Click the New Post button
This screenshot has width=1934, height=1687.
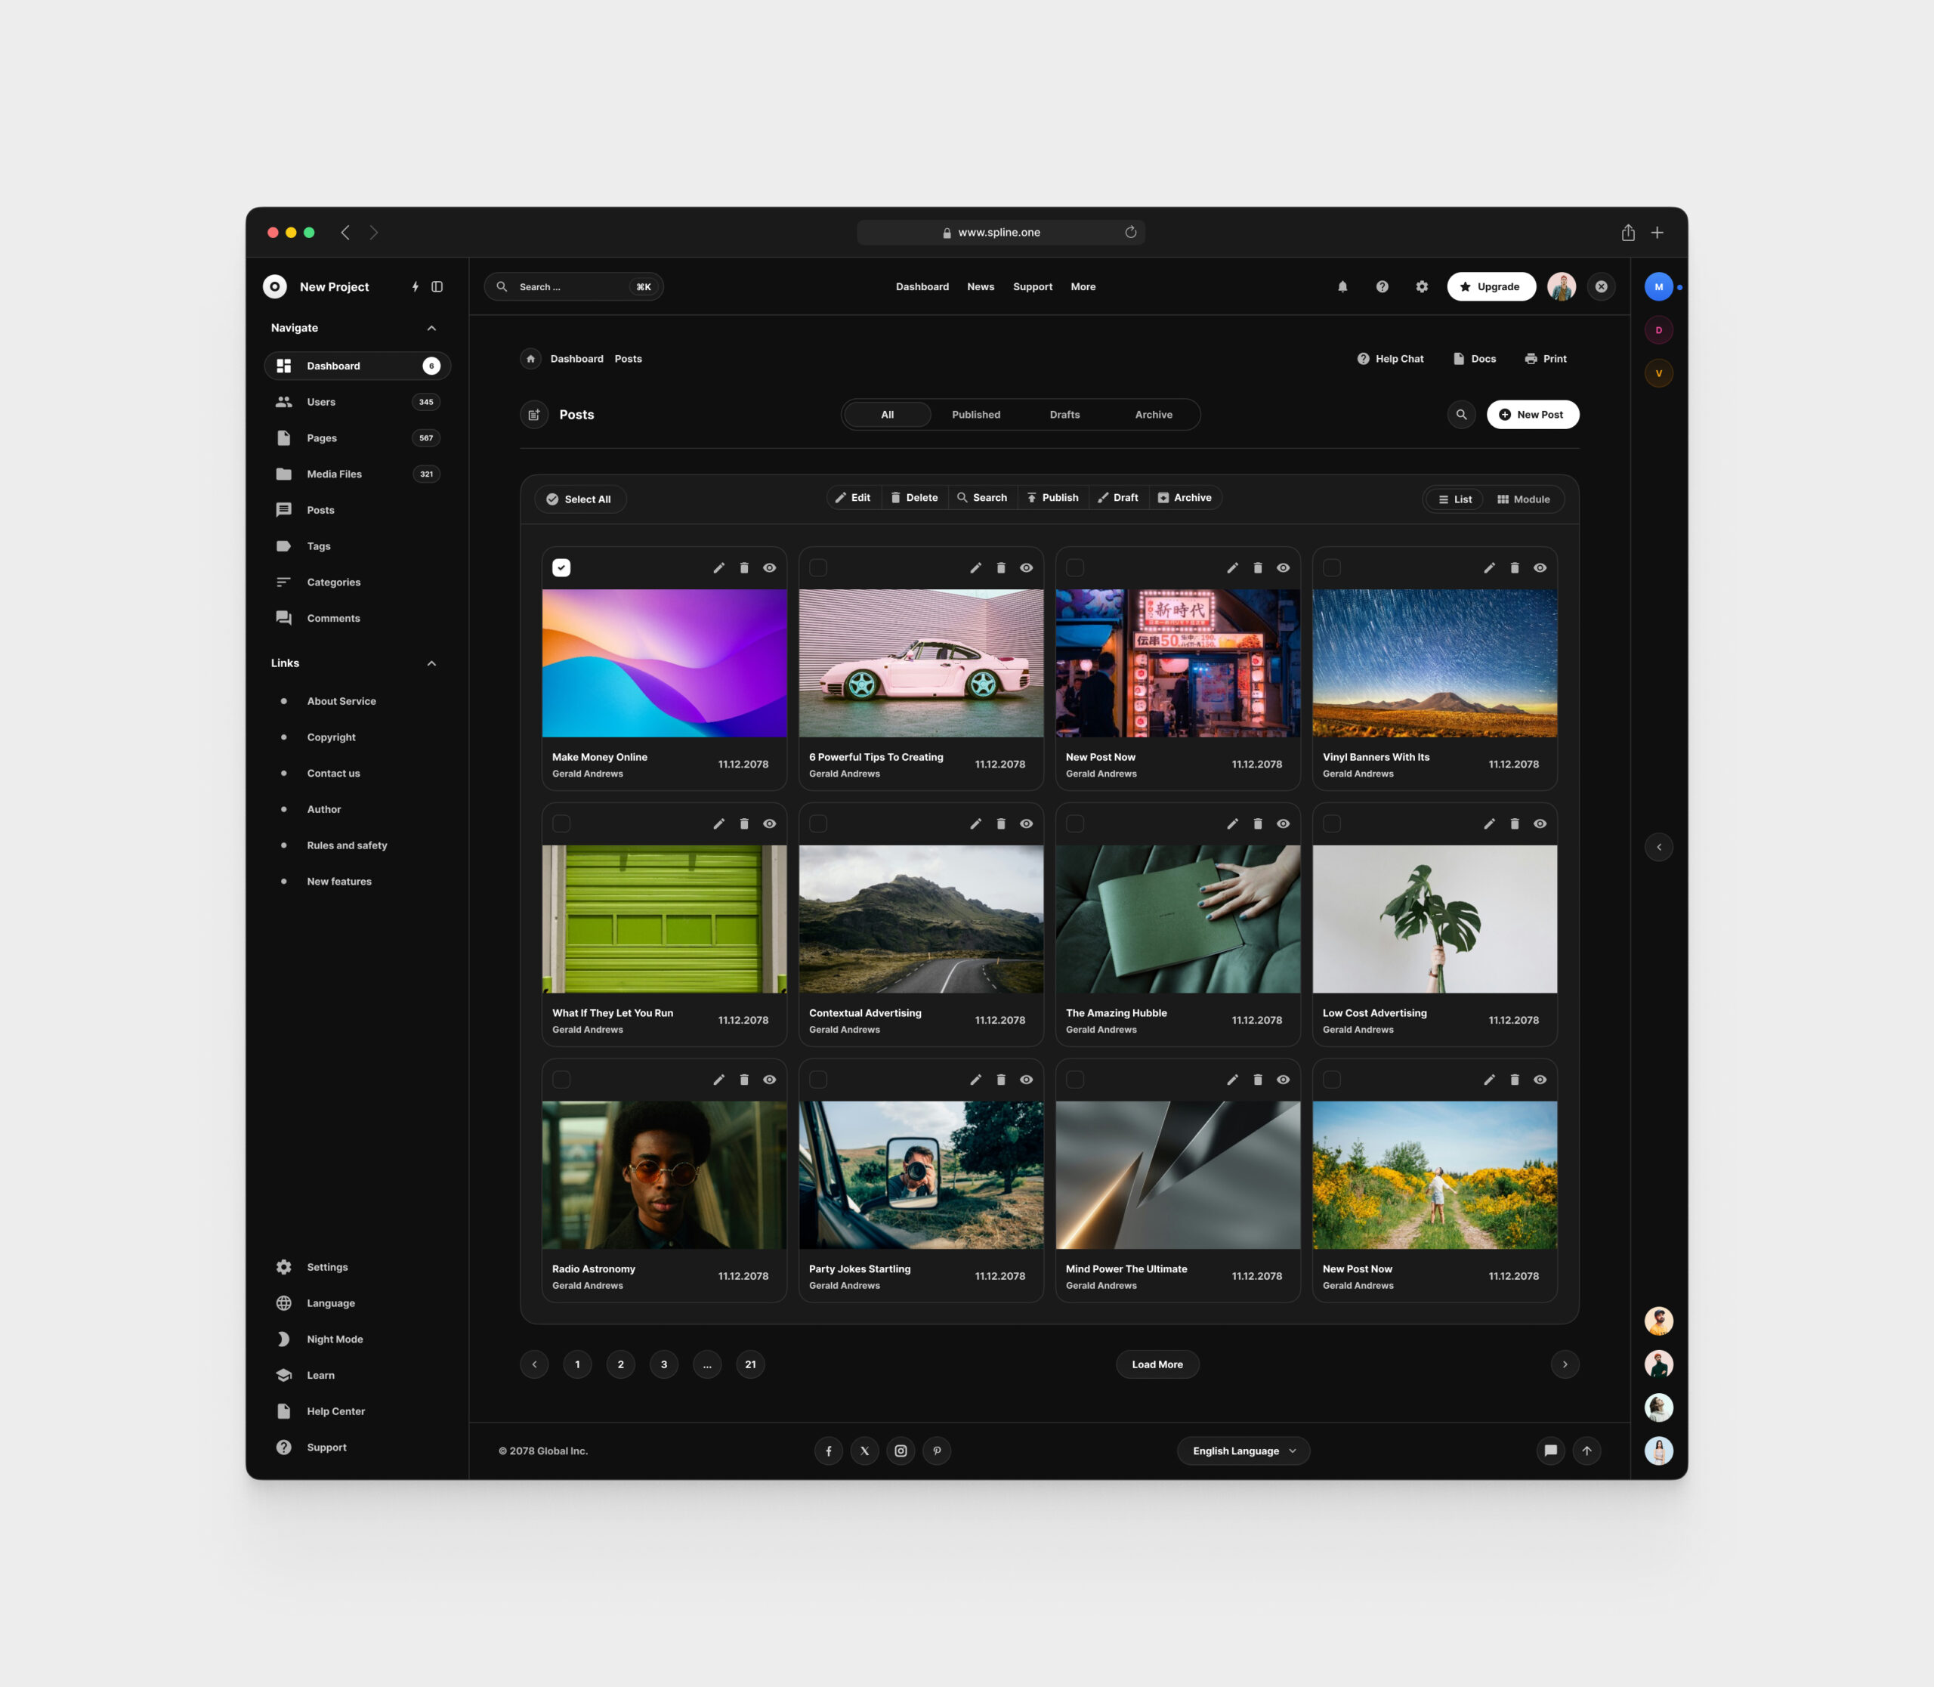click(x=1532, y=414)
